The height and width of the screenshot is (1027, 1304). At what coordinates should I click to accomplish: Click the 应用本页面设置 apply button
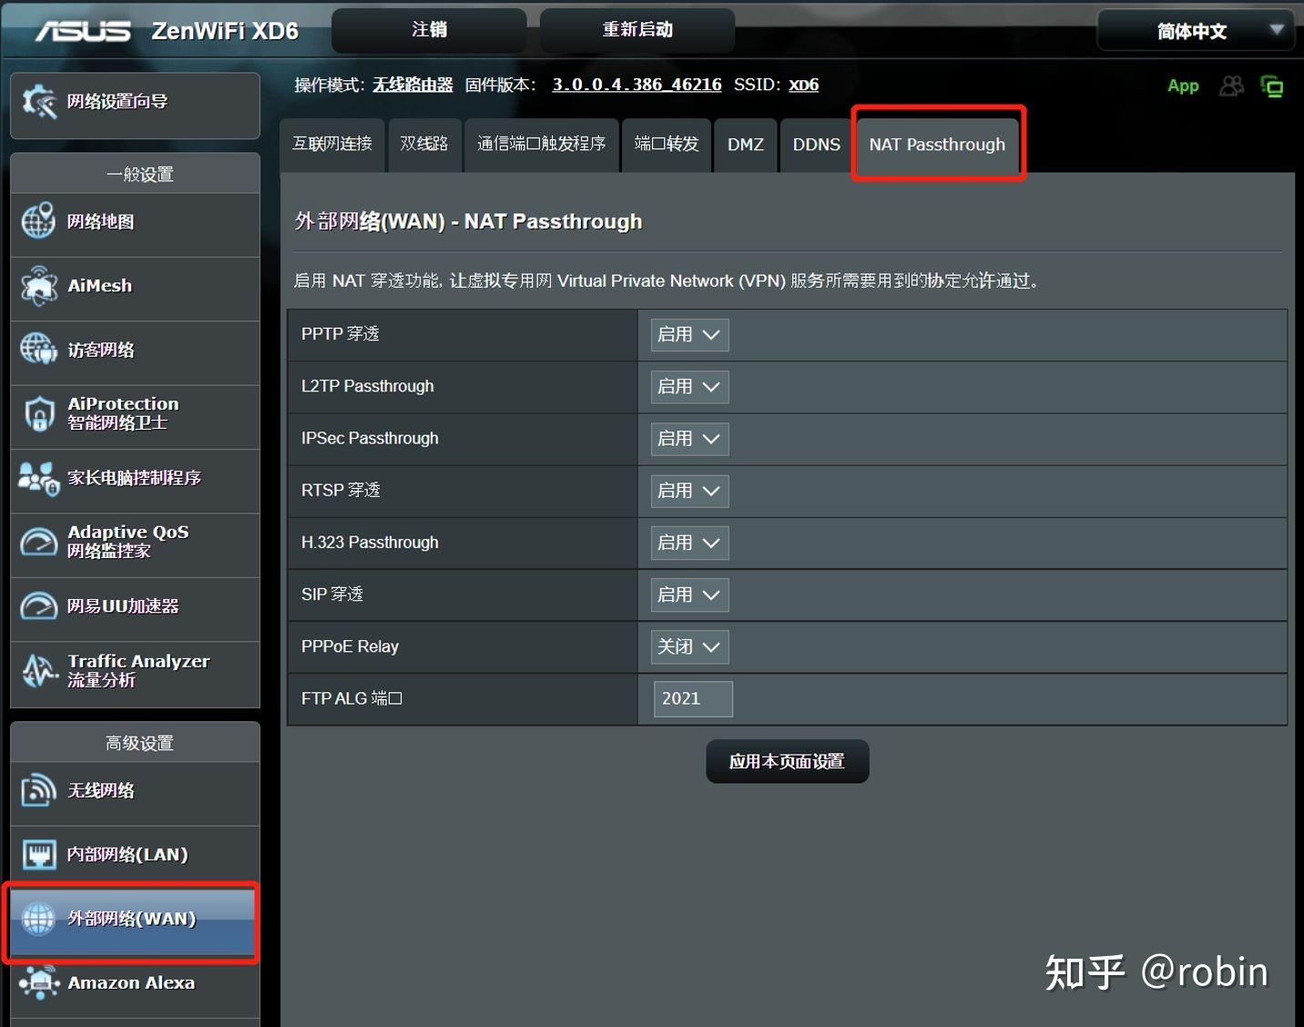pyautogui.click(x=787, y=761)
